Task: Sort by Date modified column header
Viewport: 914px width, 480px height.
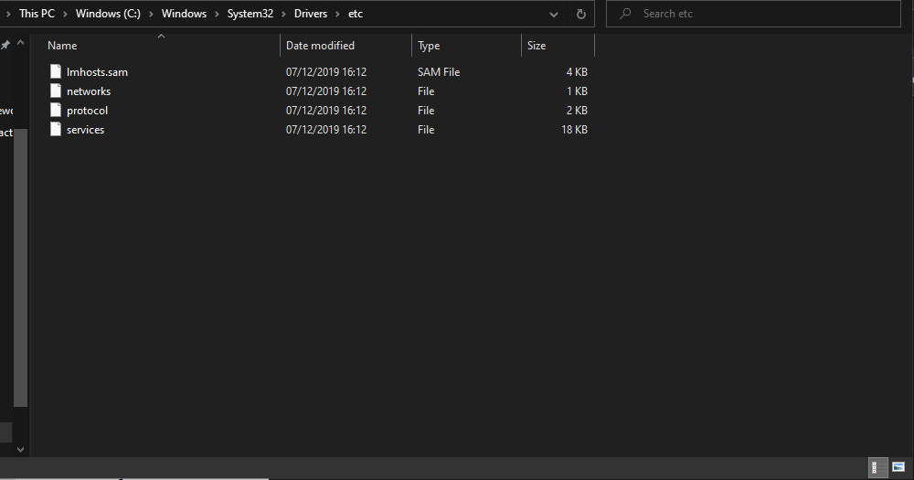Action: tap(346, 46)
